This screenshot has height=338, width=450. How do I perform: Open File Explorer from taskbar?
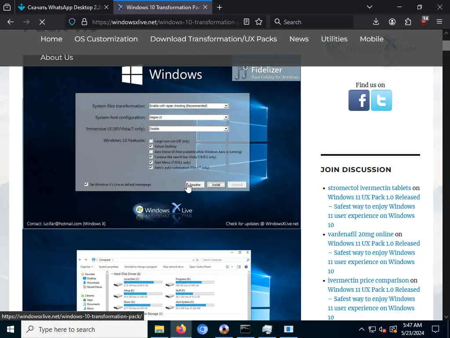pyautogui.click(x=159, y=329)
